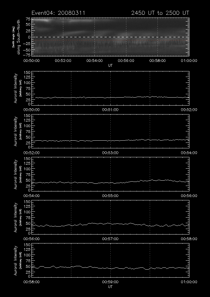The image size is (210, 297).
Task: Click the 00:55:00 midpoint time label
Action: click(110, 196)
